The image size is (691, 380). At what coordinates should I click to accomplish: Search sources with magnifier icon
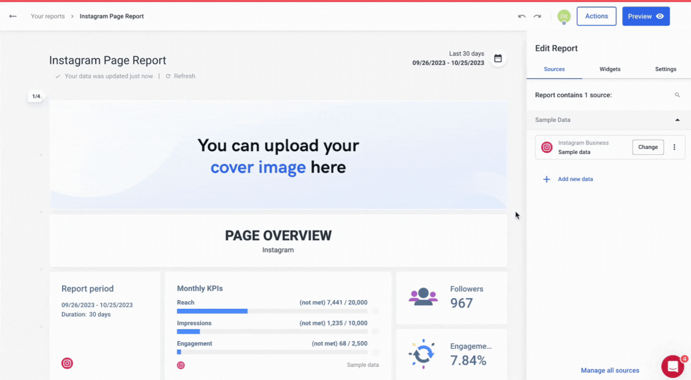coord(677,95)
